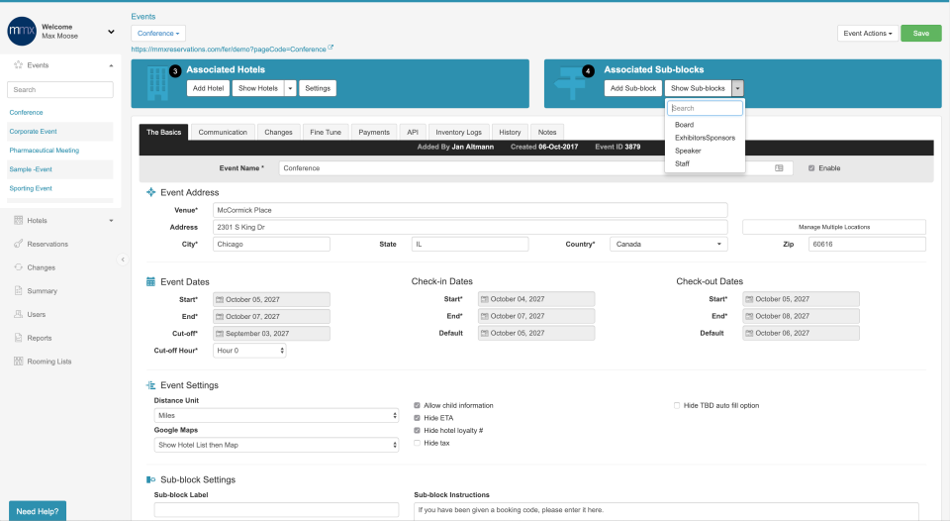
Task: Open Sporting Event link in sidebar
Action: click(x=31, y=188)
